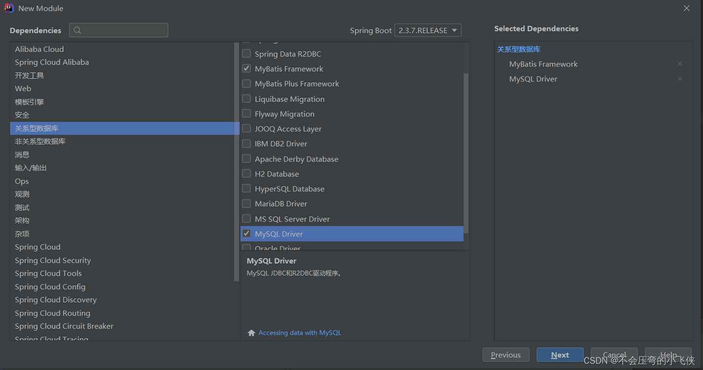The height and width of the screenshot is (370, 703).
Task: Click the IntelliJ IDEA logo icon
Action: point(9,8)
